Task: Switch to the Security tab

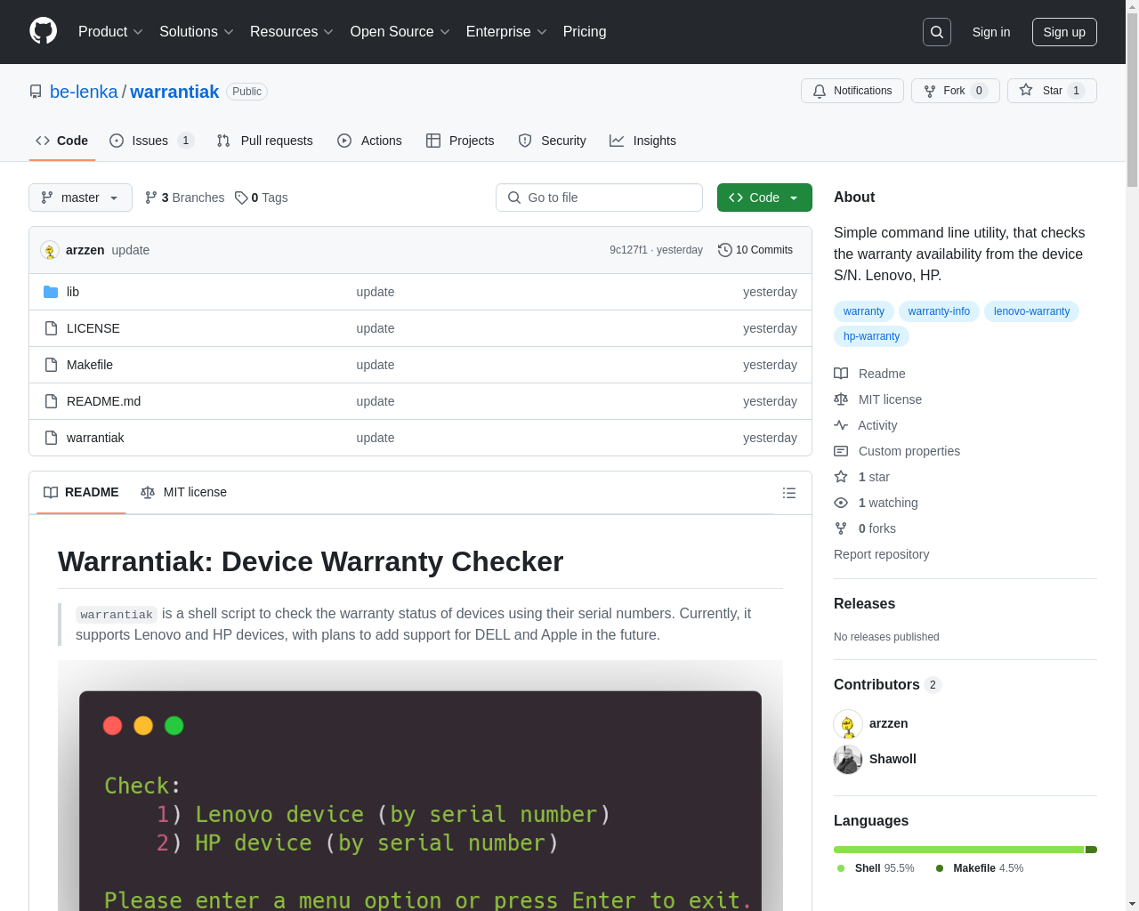Action: (553, 141)
